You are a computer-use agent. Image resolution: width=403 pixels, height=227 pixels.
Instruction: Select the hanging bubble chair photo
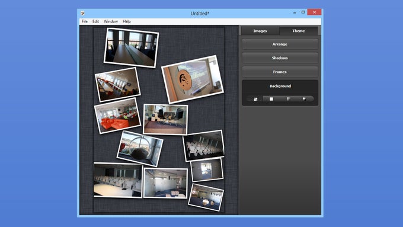[140, 149]
